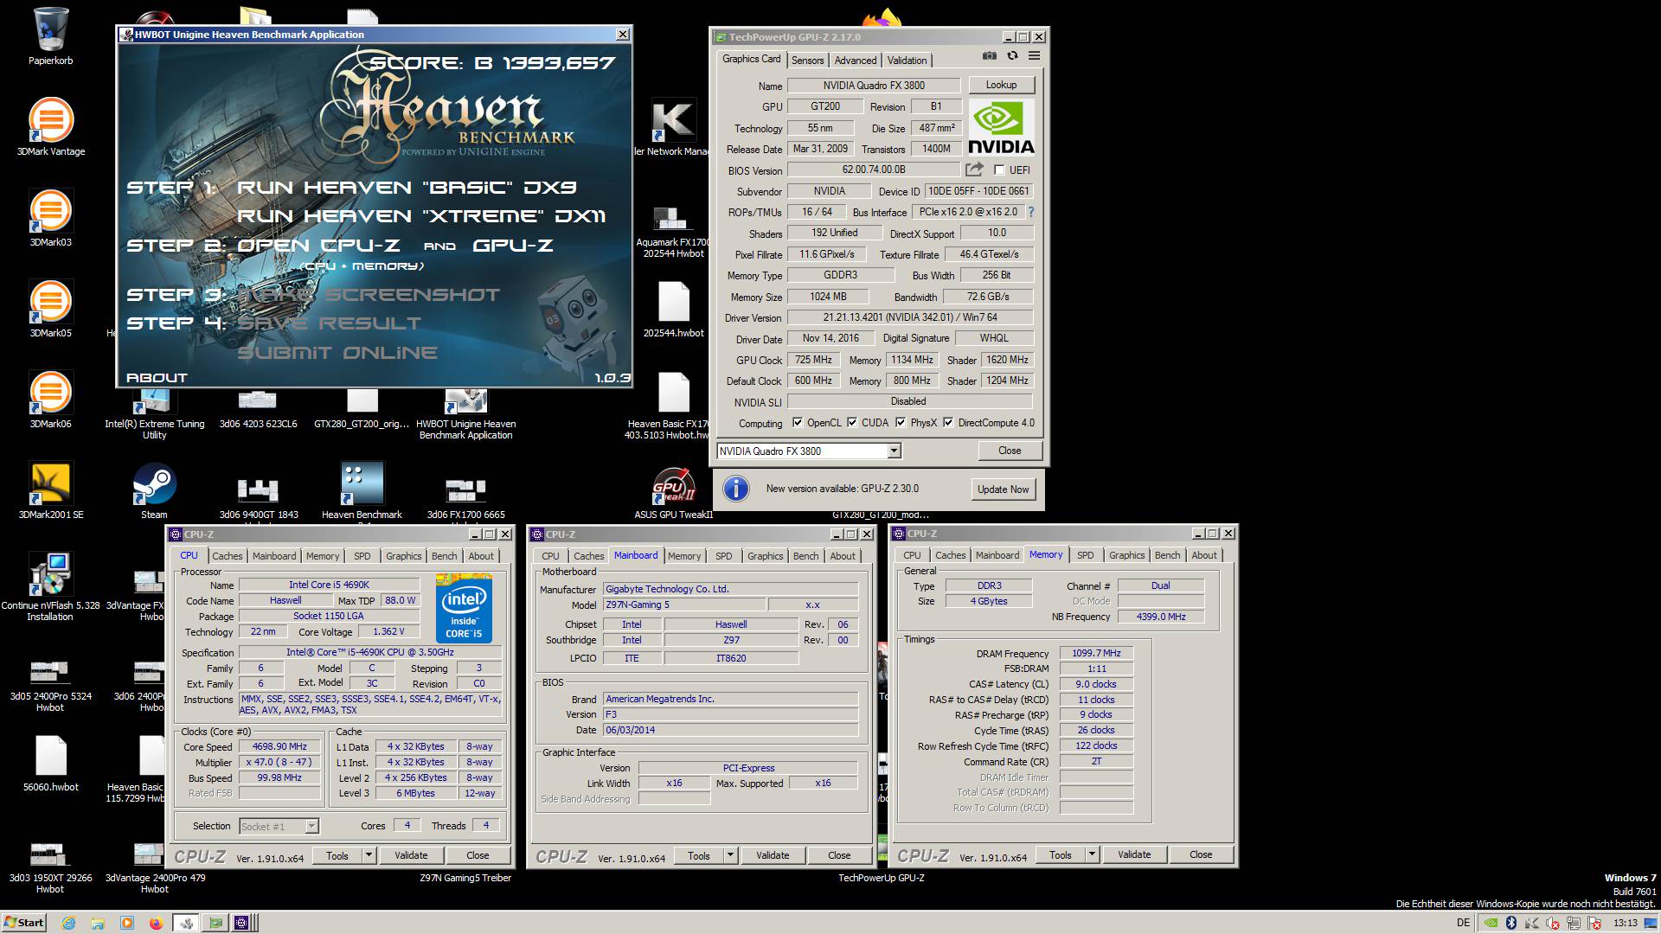Open the Papierkorb recycle bin icon

(50, 36)
